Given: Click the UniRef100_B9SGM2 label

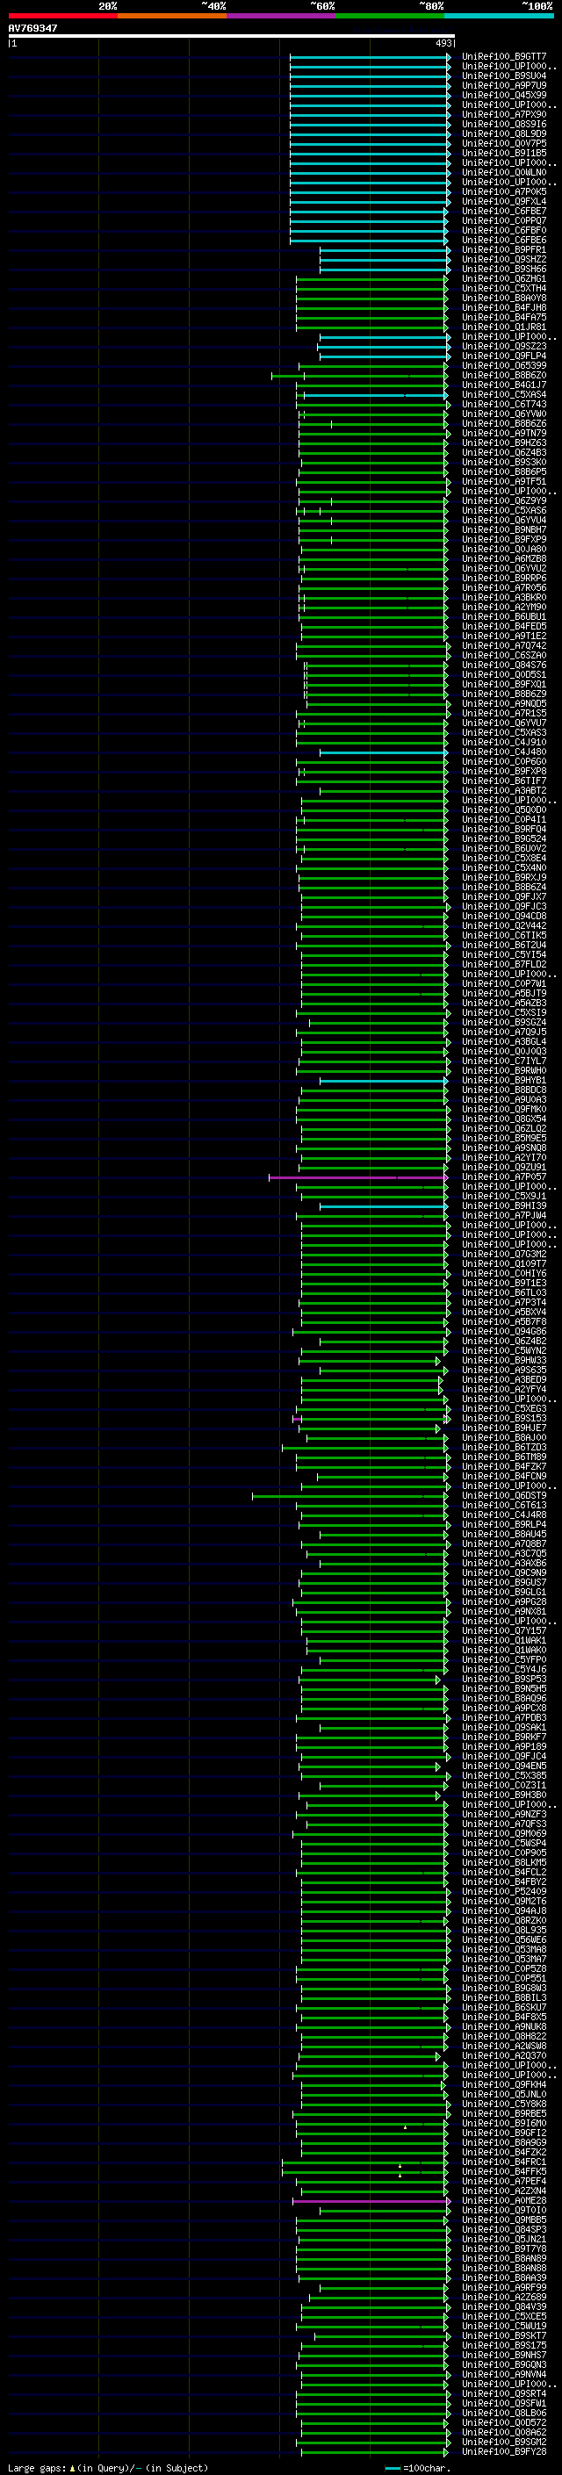Looking at the screenshot, I should [x=503, y=2442].
